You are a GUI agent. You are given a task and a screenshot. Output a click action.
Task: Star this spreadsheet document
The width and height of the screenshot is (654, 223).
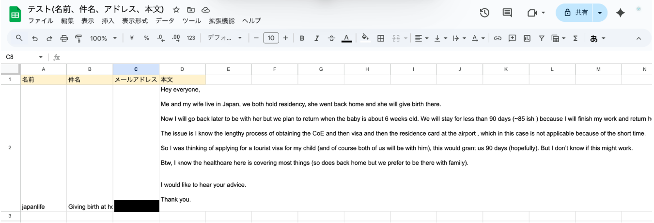coord(176,10)
